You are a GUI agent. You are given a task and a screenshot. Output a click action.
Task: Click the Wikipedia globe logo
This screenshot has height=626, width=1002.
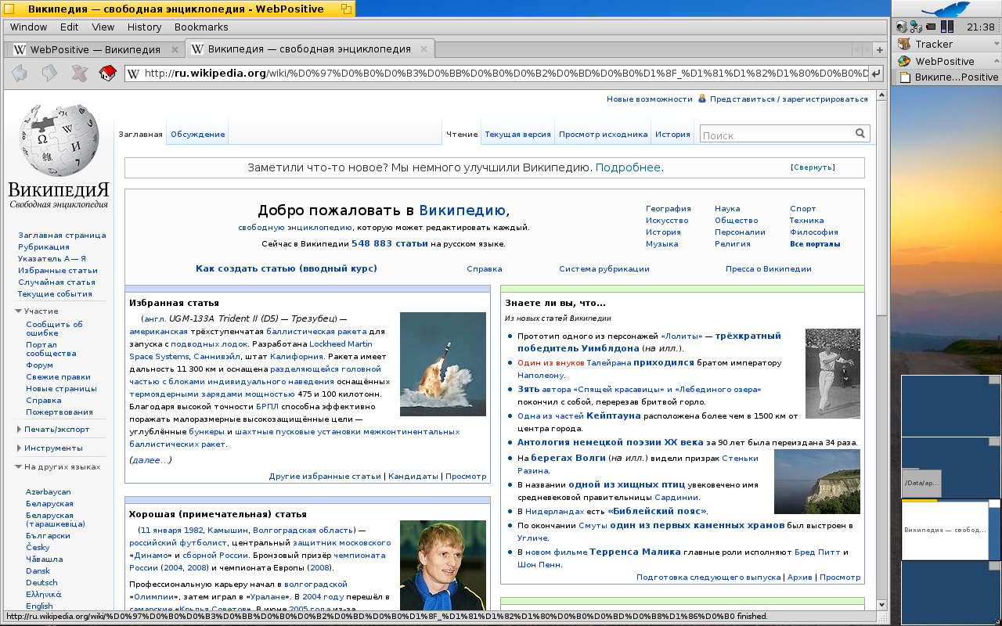(x=59, y=141)
